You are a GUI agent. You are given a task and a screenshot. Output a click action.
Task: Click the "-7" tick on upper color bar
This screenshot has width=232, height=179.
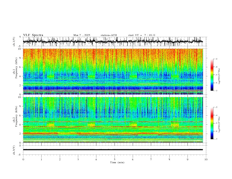216,91
